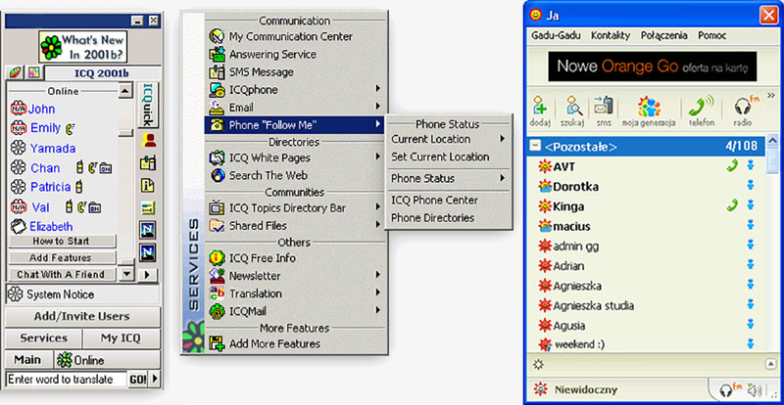Select the ICQ Phone Center menu entry
Screen dimensions: 784x405
(435, 201)
